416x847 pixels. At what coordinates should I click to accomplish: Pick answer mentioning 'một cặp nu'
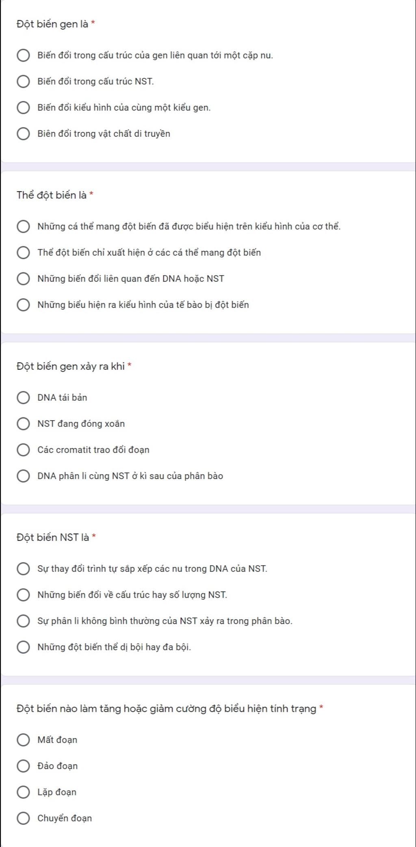click(x=23, y=55)
